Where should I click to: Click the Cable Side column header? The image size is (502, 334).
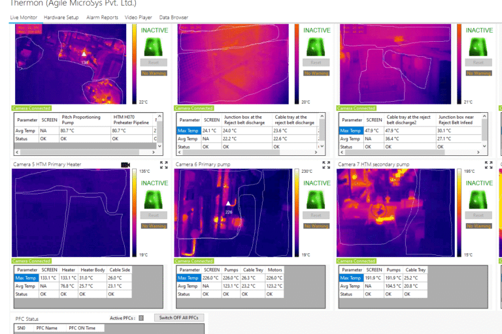(x=120, y=270)
